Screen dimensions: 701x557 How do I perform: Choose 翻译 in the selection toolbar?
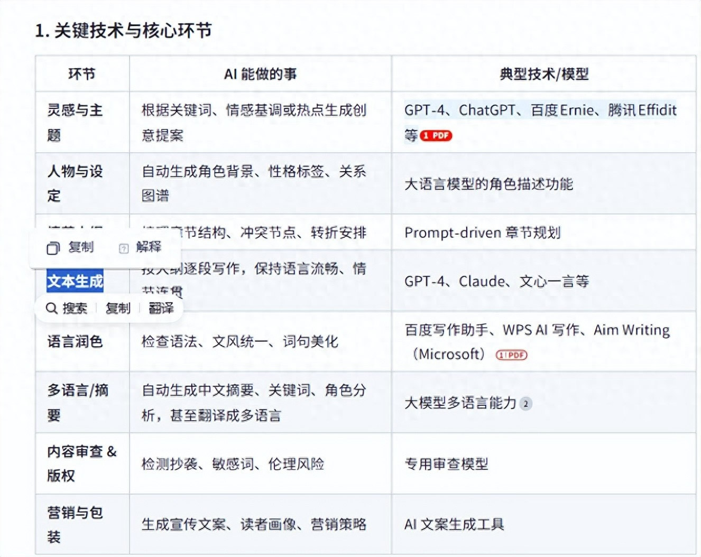(x=161, y=308)
